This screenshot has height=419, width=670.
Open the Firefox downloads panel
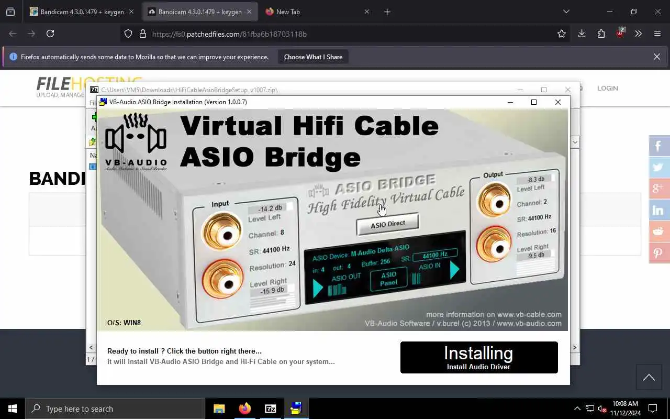coord(582,34)
